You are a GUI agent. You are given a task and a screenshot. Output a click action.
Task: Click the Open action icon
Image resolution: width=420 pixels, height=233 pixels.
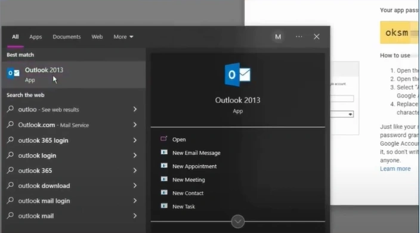pyautogui.click(x=163, y=139)
